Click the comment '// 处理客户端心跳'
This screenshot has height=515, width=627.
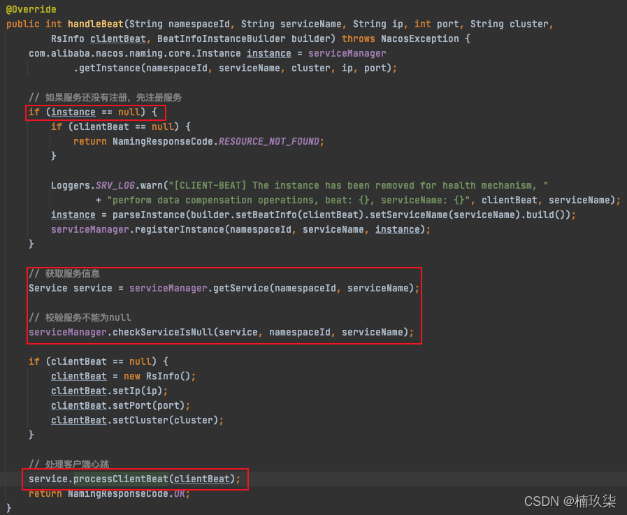coord(69,464)
